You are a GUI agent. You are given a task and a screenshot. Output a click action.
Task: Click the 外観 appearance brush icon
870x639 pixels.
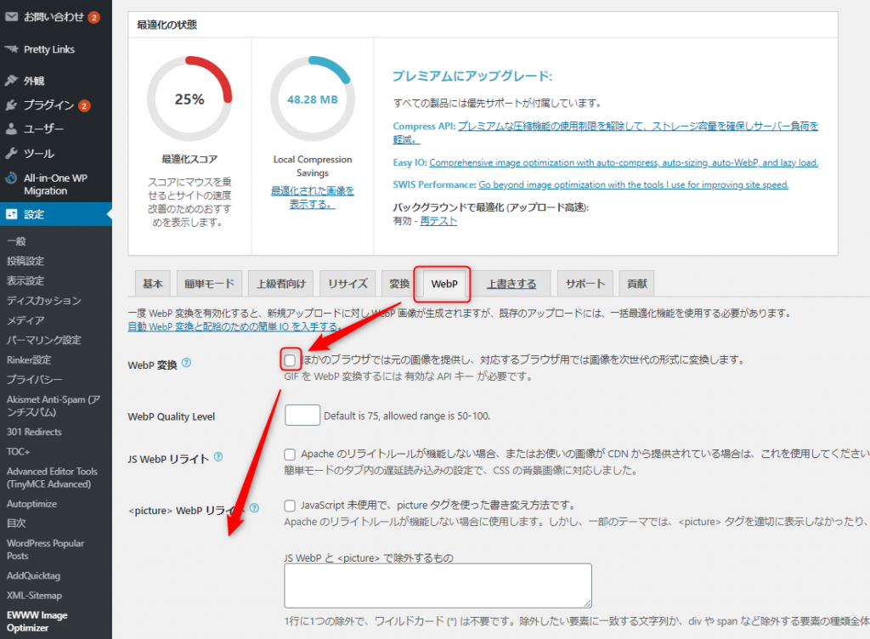click(10, 82)
